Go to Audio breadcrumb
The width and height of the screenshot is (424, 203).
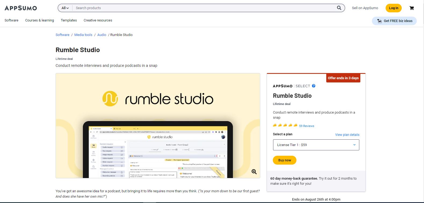[x=102, y=35]
